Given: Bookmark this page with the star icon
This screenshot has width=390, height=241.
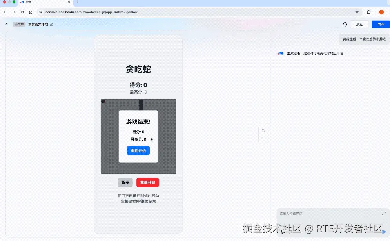Looking at the screenshot, I should [x=357, y=12].
